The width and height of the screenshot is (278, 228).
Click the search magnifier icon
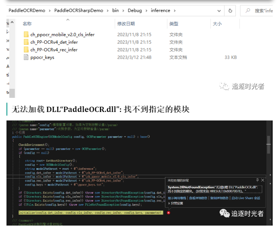[248, 11]
